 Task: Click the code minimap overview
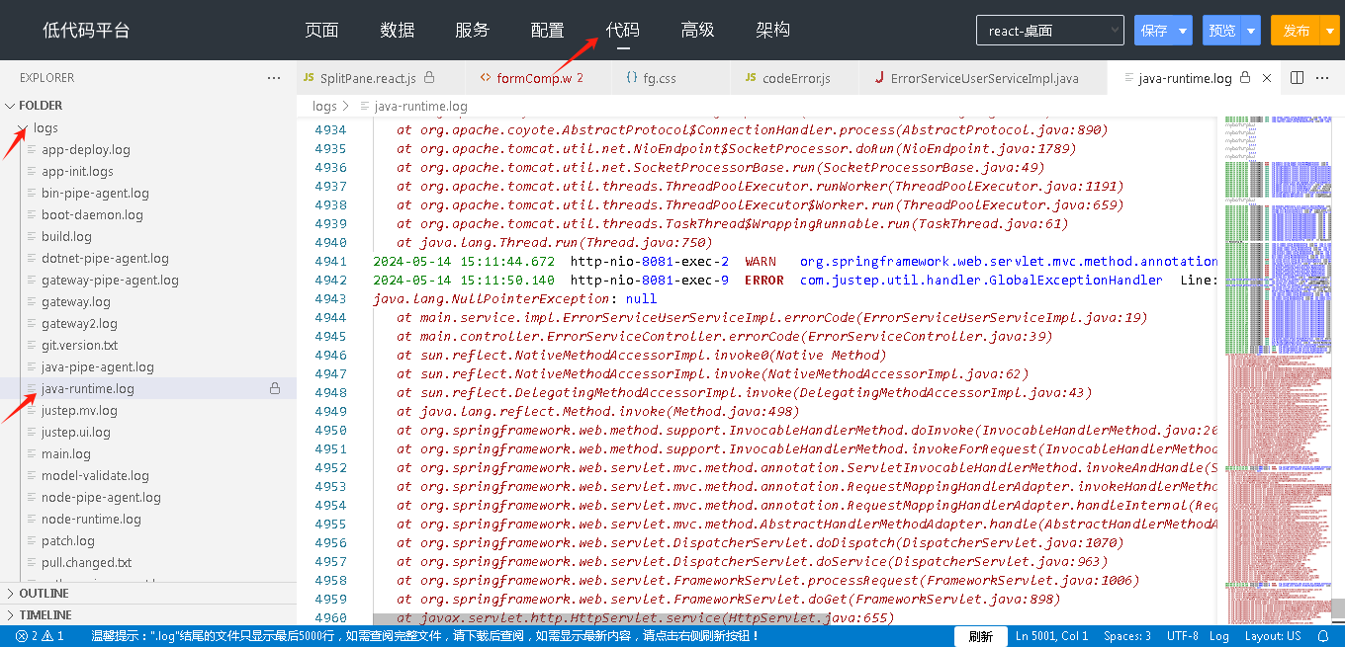(x=1275, y=346)
